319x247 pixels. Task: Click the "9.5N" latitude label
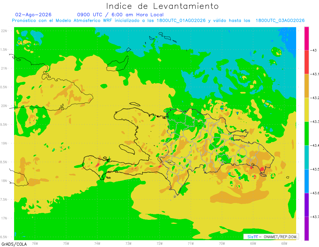4,124
